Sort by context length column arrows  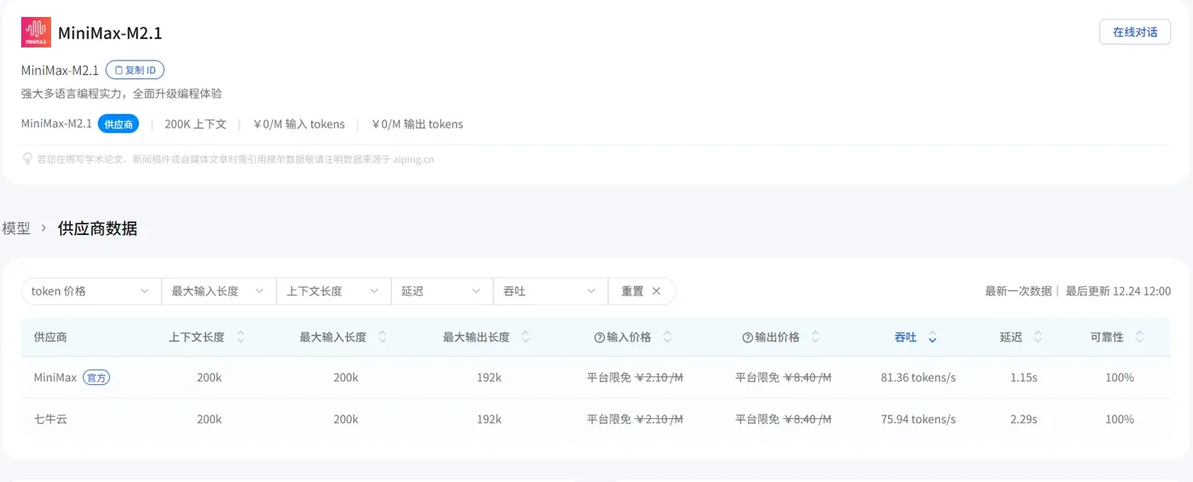point(240,337)
